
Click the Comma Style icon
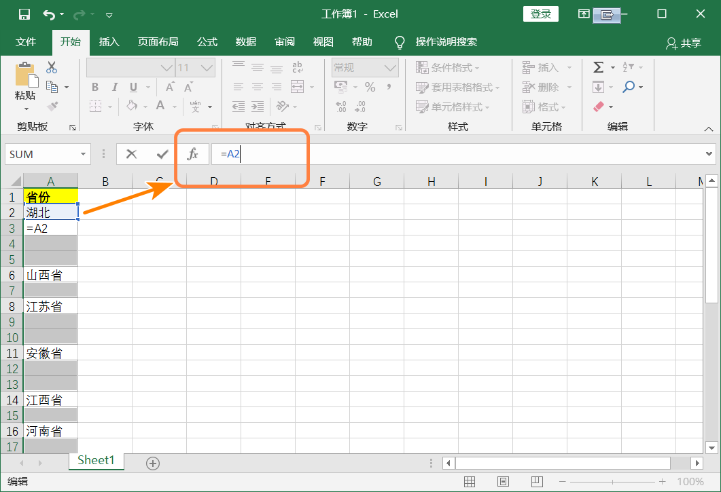[x=389, y=87]
